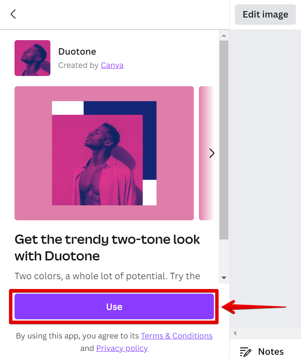Open the Canva creator link
301x359 pixels.
tap(112, 65)
